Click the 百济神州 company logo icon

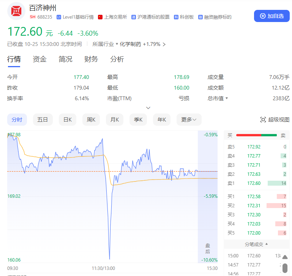click(x=16, y=11)
